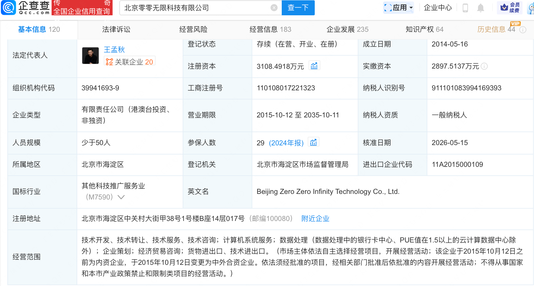Open the 历史信息 VIP tab
Viewport: 534px width, 286px height.
tap(496, 29)
